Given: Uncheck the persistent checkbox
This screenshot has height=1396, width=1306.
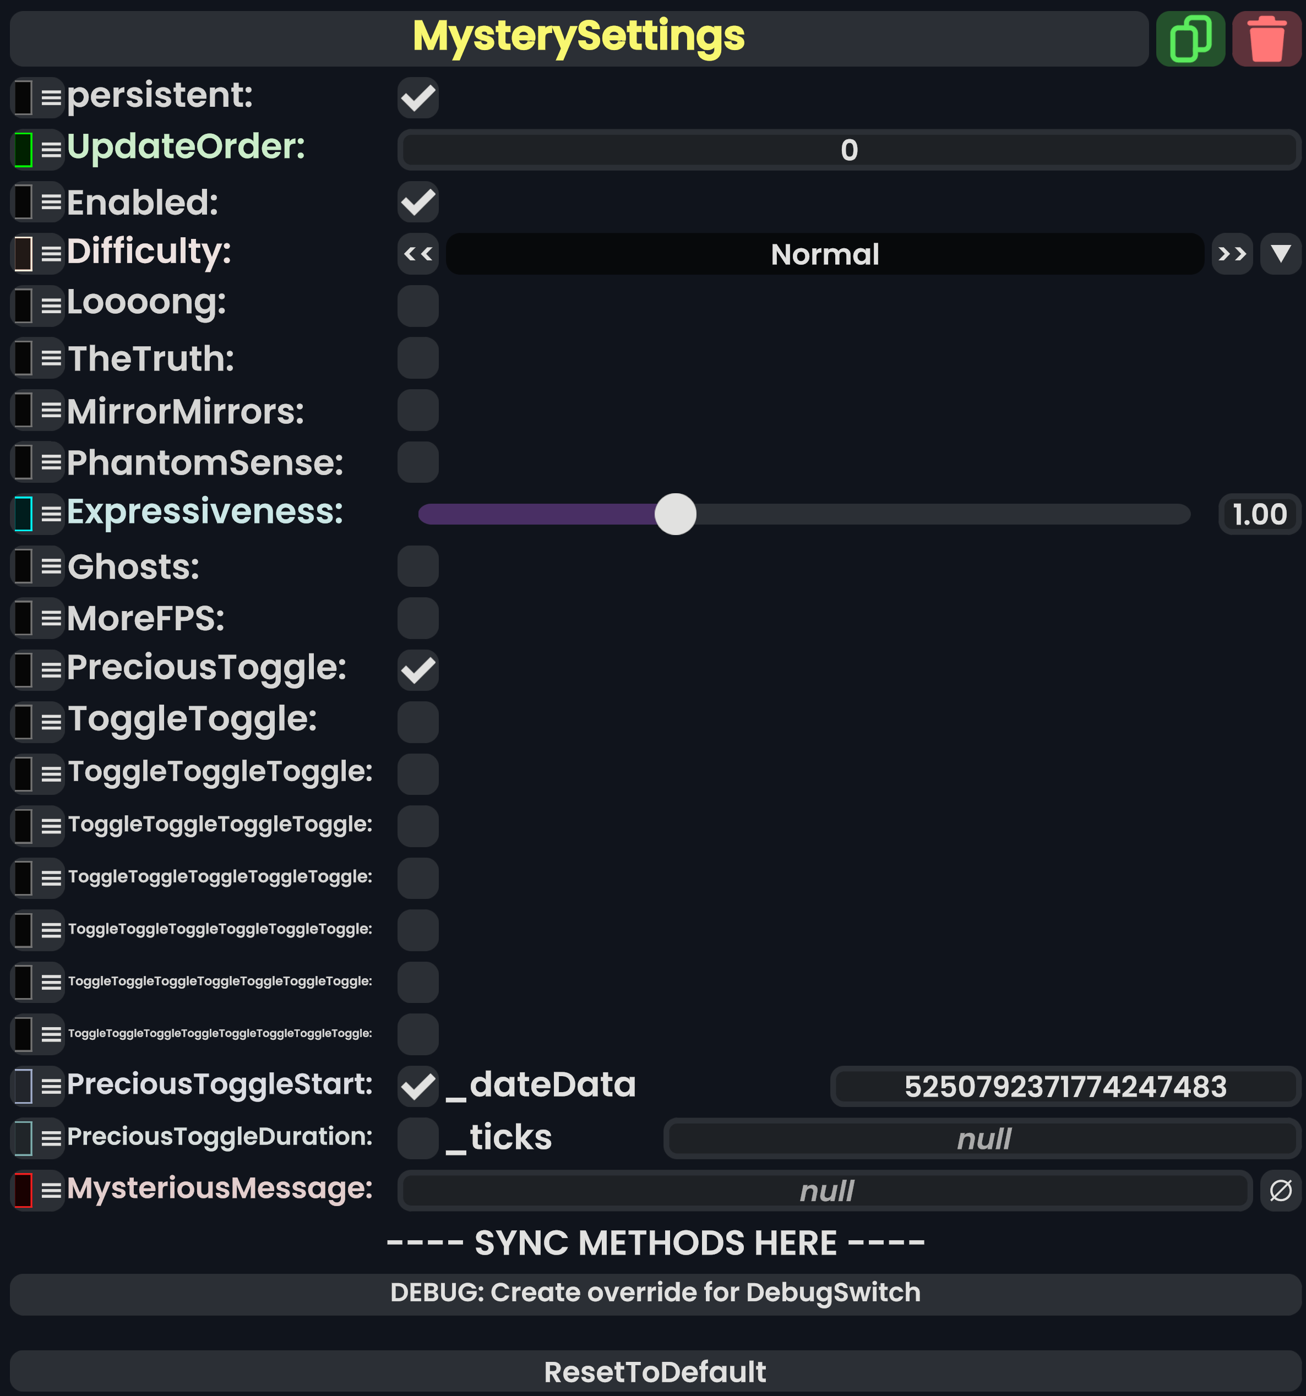Looking at the screenshot, I should pyautogui.click(x=418, y=97).
